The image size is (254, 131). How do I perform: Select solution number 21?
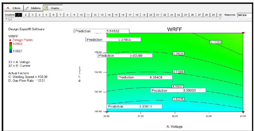tap(157, 15)
